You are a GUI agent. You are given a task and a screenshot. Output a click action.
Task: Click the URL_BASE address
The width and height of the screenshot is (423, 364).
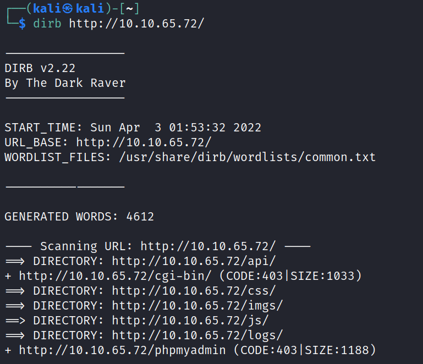tap(144, 142)
